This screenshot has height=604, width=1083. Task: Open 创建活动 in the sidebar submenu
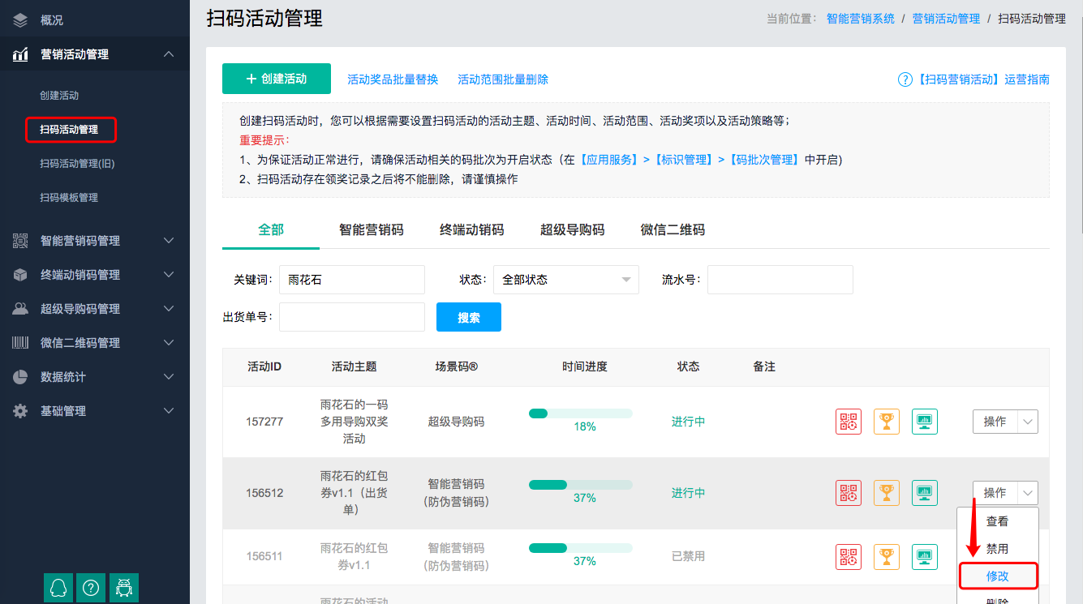coord(59,96)
